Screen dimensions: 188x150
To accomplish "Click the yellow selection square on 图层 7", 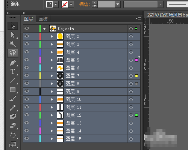I will pyautogui.click(x=136, y=76).
